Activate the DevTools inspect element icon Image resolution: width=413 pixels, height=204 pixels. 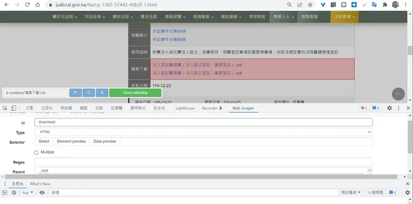[4, 108]
